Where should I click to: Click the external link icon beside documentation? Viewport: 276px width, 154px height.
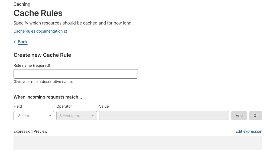66,31
